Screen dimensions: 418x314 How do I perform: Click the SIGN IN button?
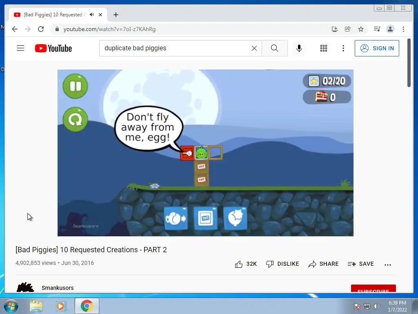coord(377,48)
